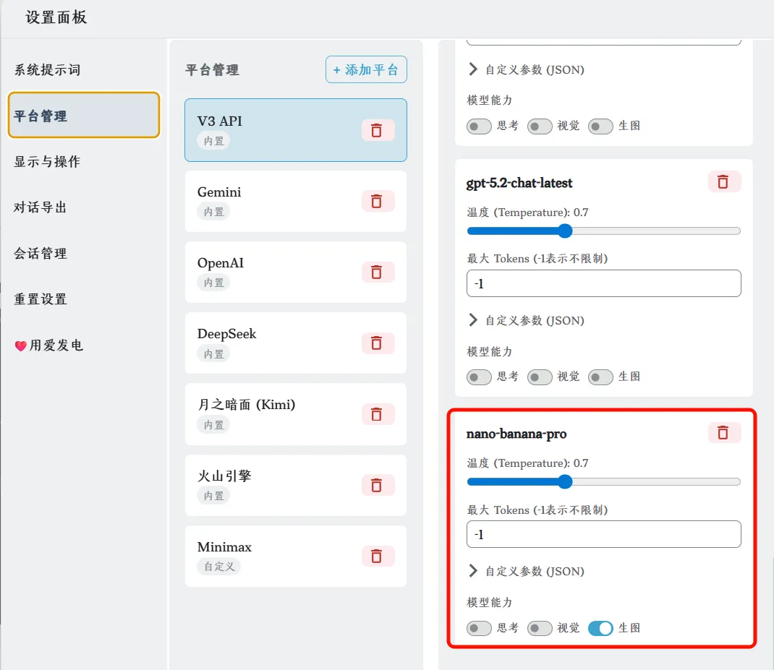The image size is (774, 670).
Task: Click the 自定义 tag under Minimax
Action: click(x=219, y=567)
